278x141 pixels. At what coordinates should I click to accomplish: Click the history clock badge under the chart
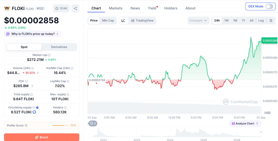click(x=93, y=123)
